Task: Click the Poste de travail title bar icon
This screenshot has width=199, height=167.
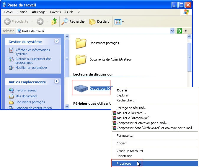Action: tap(4, 5)
